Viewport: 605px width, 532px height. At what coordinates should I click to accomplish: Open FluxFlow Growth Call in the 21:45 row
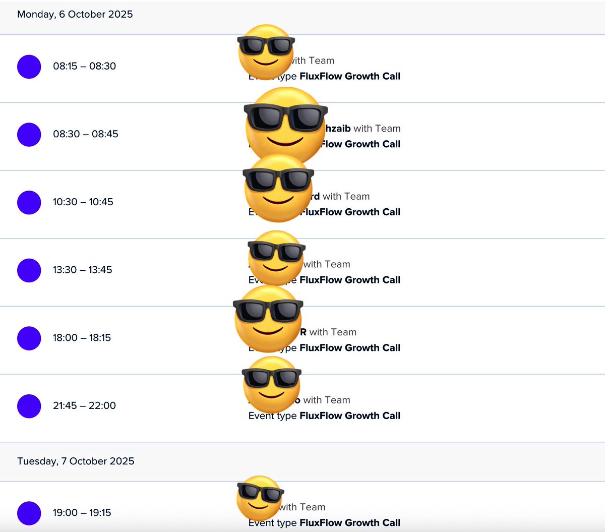(x=350, y=416)
